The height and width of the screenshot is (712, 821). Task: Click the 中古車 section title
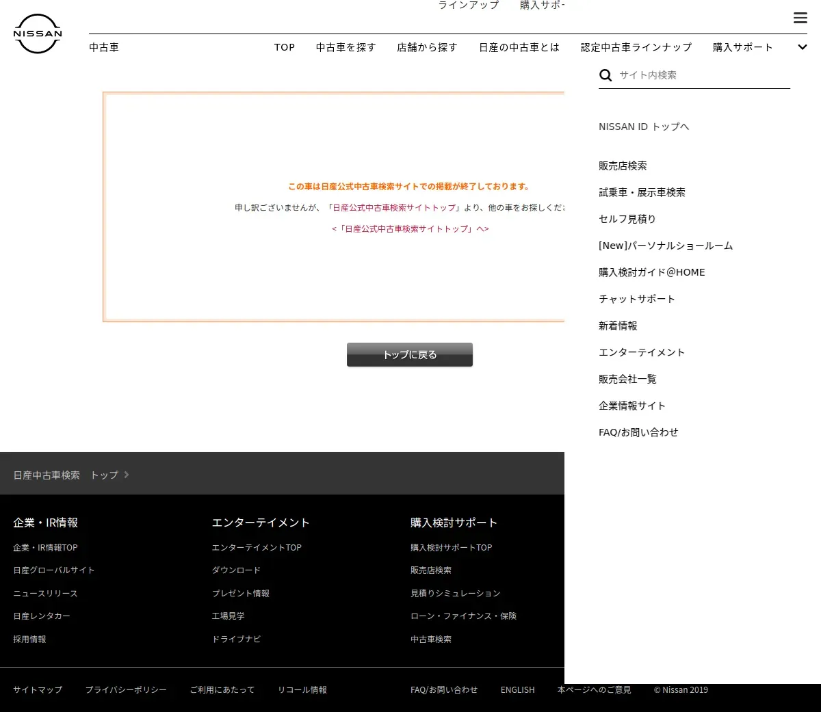tap(104, 47)
